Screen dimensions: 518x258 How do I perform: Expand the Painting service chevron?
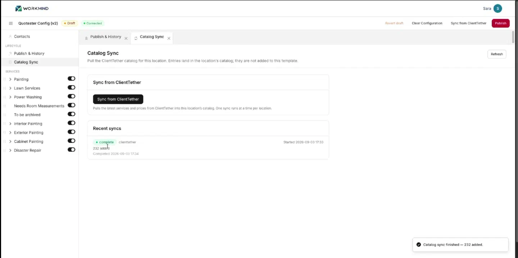coord(10,79)
